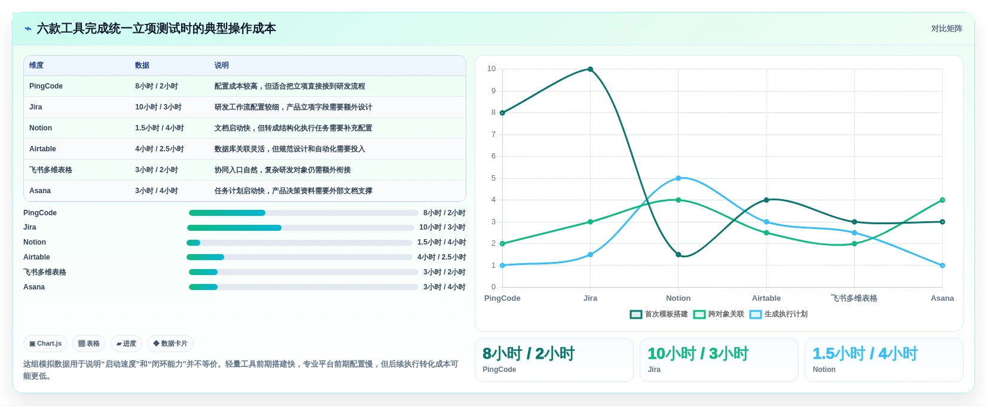
Task: Click the Notion progress bar
Action: tap(300, 243)
